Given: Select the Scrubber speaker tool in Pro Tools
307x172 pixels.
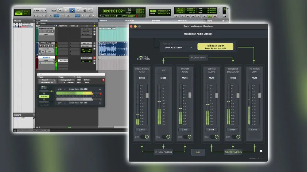Looking at the screenshot, I should tap(85, 10).
